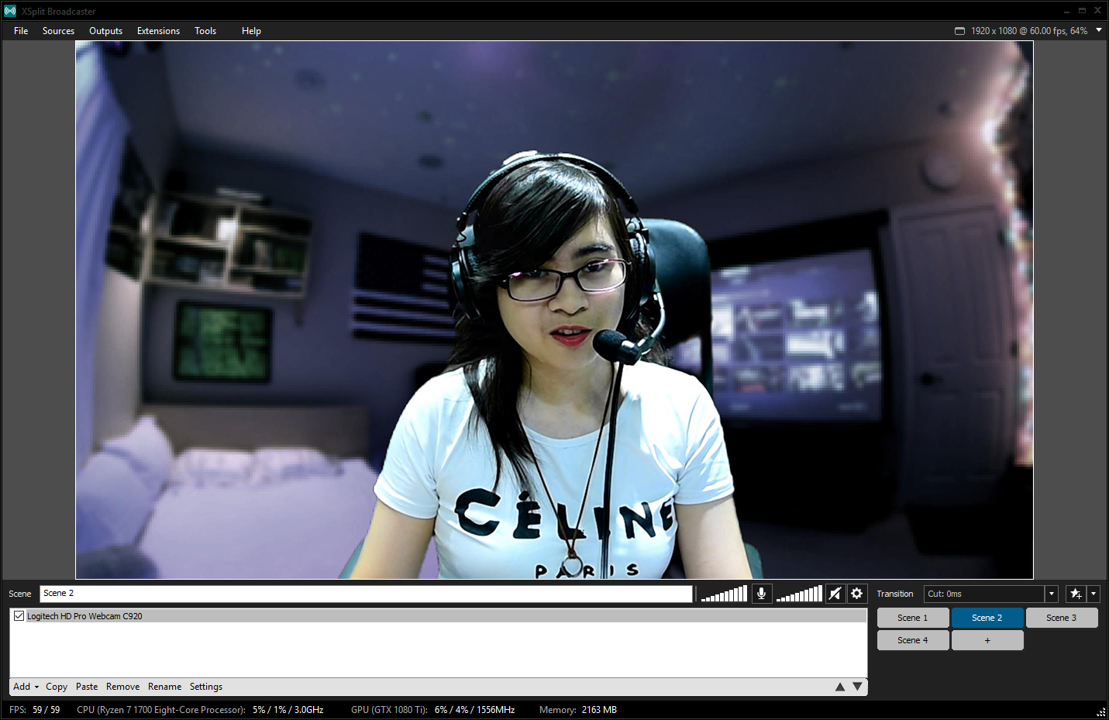
Task: Uncheck Logitech HD Pro Webcam C920 source
Action: pos(19,616)
